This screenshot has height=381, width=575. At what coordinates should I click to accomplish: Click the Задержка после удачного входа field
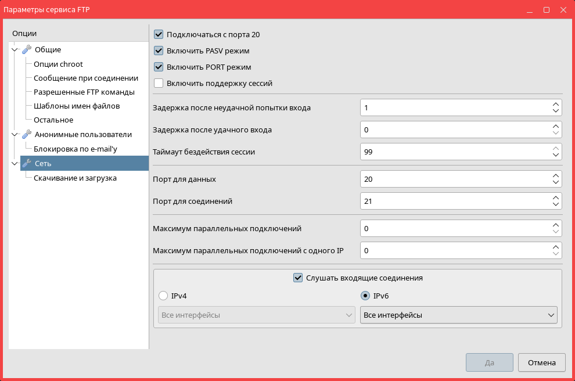pyautogui.click(x=453, y=130)
